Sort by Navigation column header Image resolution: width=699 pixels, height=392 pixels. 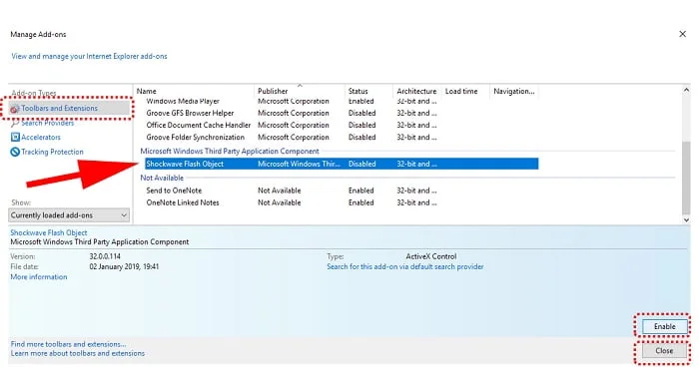point(513,92)
